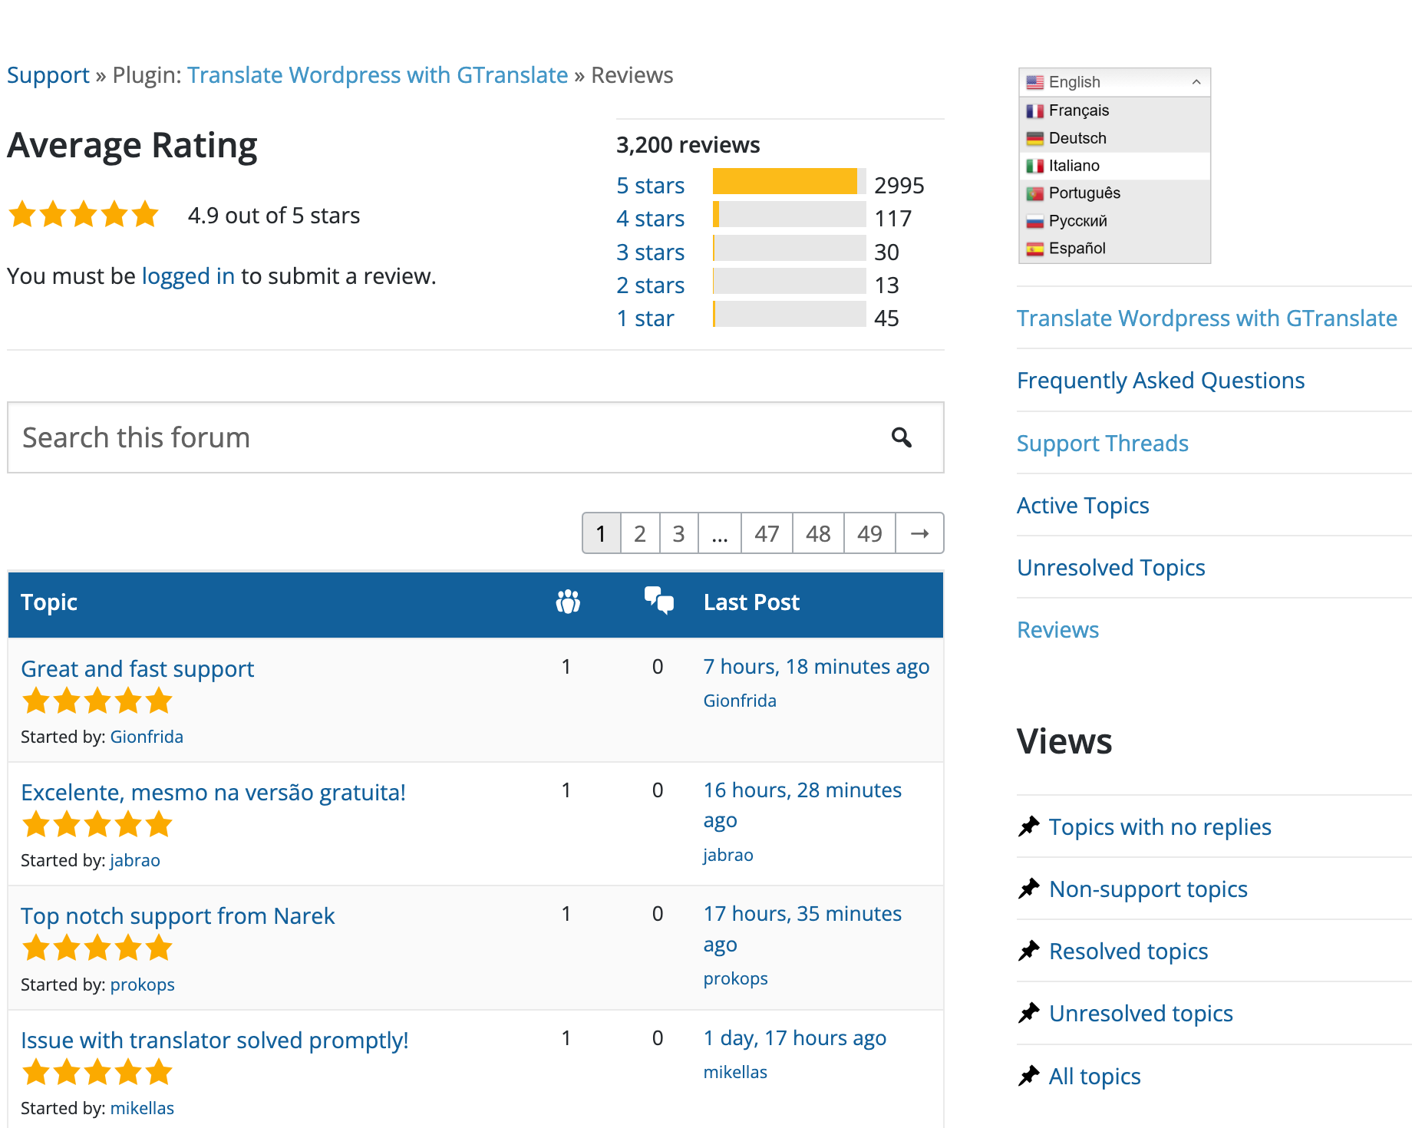Click the Spanish flag icon

point(1035,249)
